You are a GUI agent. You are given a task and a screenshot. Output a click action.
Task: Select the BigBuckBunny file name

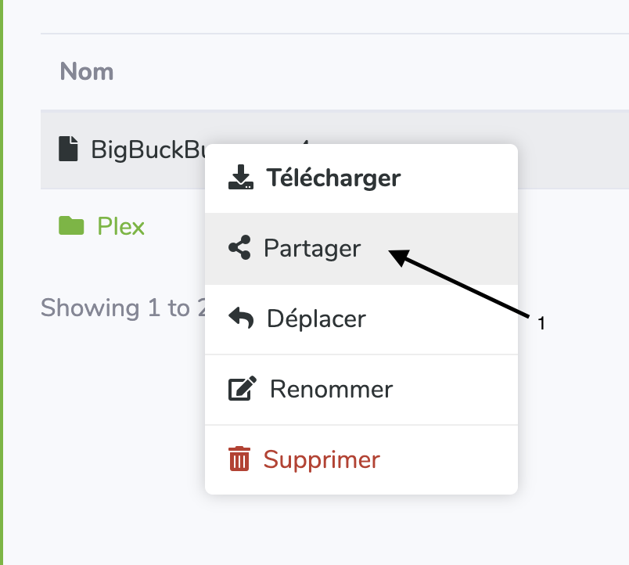pyautogui.click(x=148, y=149)
